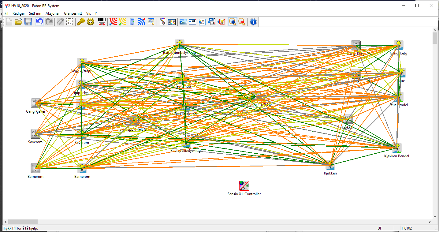Zoom out with the magnifier minus icon
Viewport: 439px width, 232px height.
242,22
